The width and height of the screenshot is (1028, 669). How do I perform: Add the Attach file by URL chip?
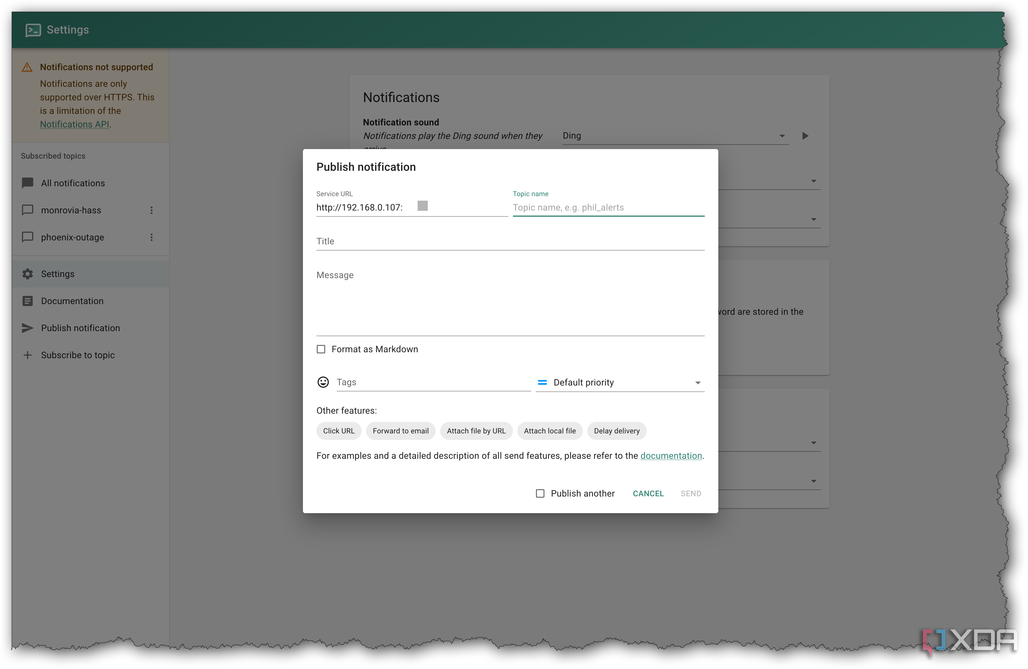pos(477,431)
